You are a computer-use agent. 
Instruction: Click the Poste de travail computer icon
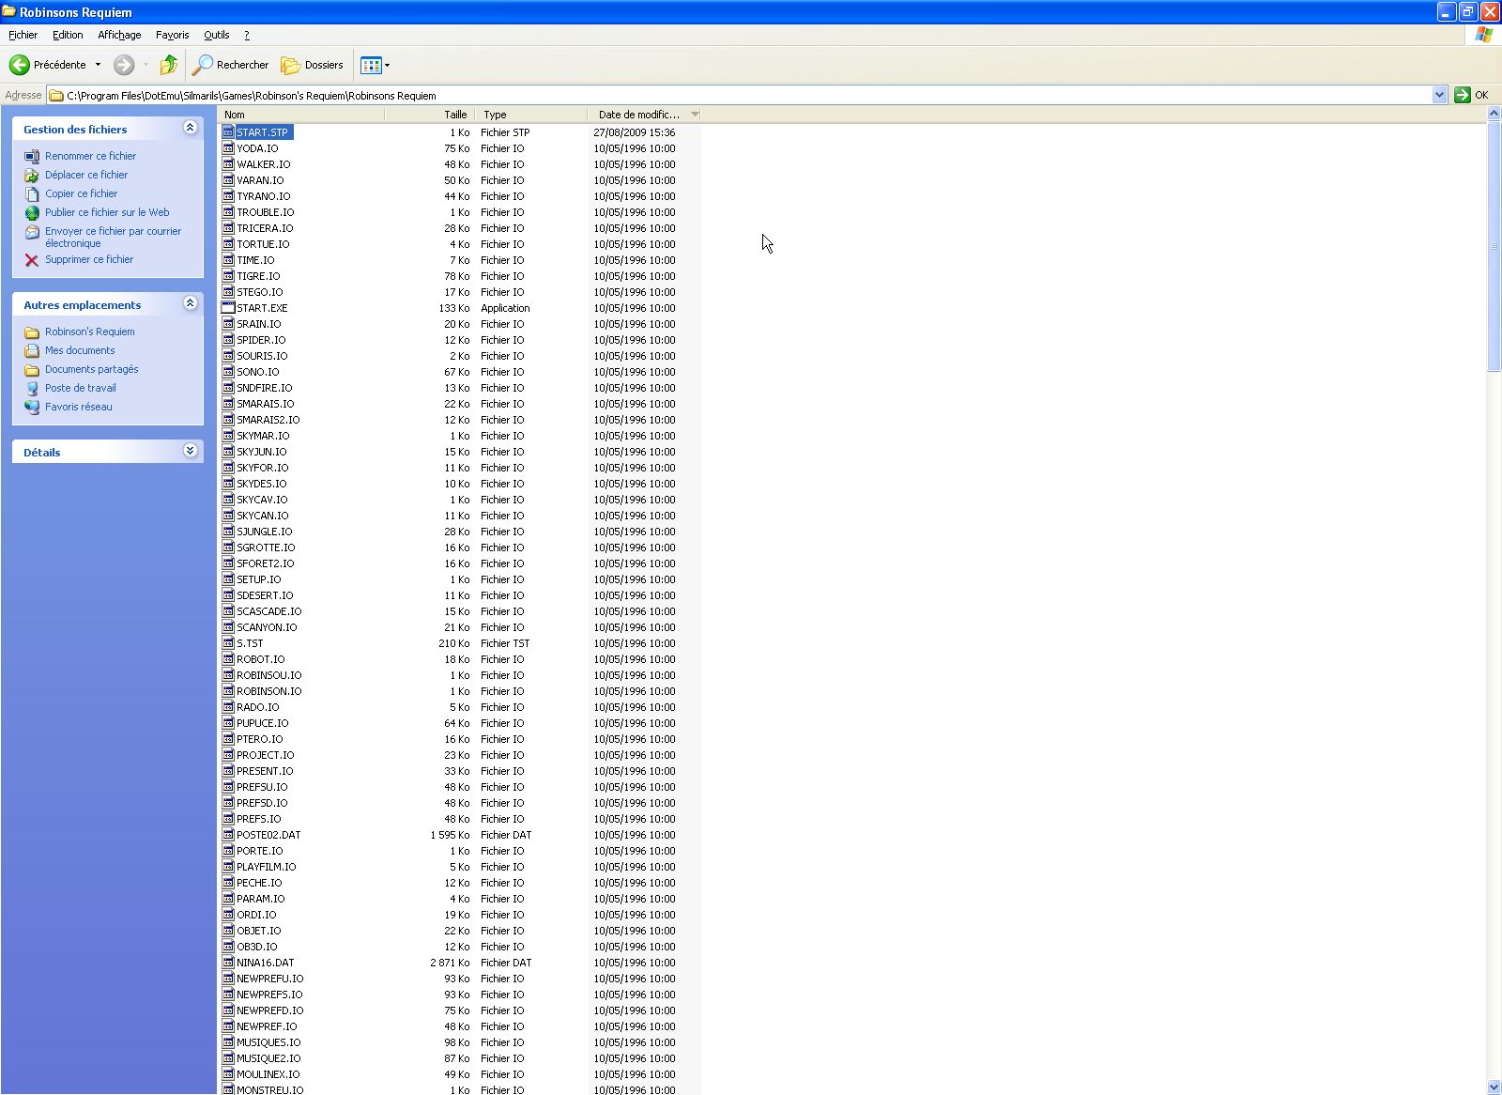pyautogui.click(x=32, y=389)
